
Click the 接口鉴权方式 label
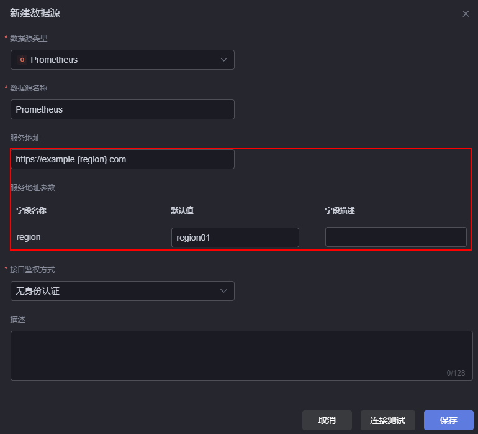[x=32, y=270]
